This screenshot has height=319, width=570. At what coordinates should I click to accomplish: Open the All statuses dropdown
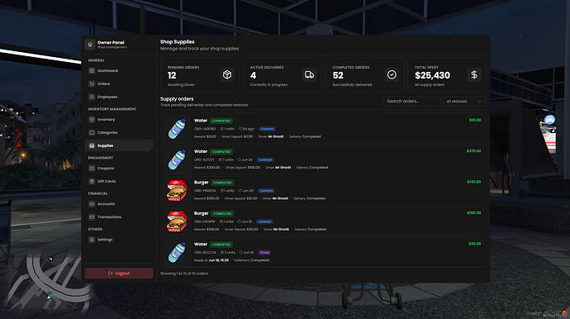tap(463, 101)
